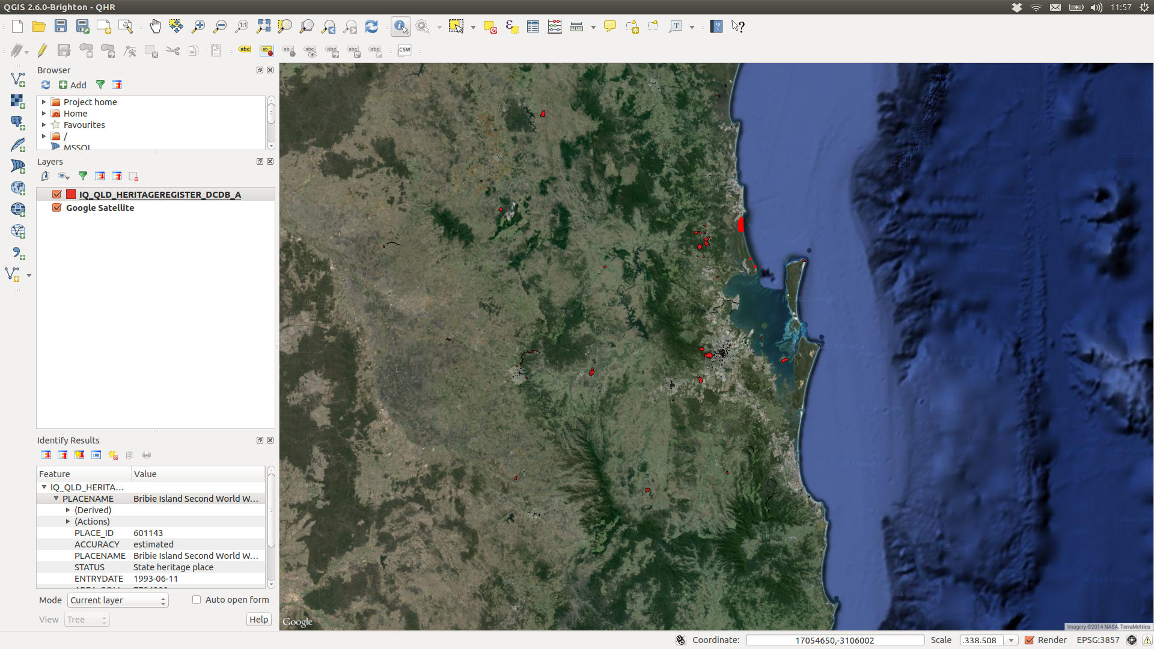Click the 11:57 clock in top bar
The image size is (1154, 649).
pos(1121,7)
